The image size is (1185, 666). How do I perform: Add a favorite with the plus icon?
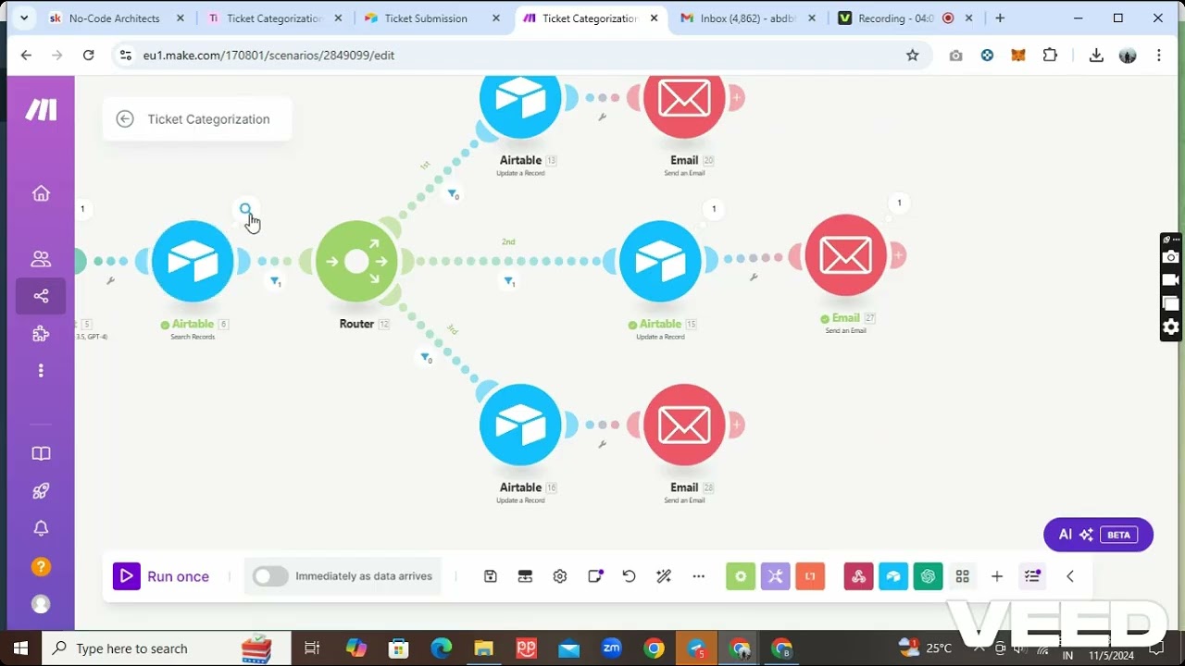(x=997, y=576)
